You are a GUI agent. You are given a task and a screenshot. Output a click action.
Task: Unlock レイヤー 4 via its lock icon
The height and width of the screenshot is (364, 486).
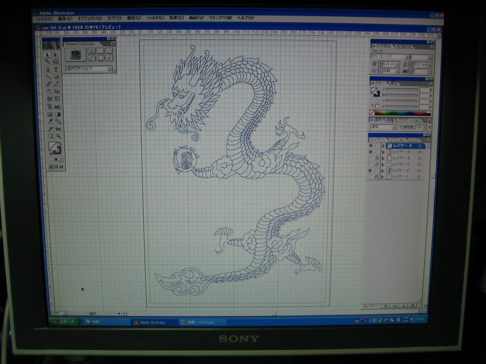pyautogui.click(x=377, y=158)
